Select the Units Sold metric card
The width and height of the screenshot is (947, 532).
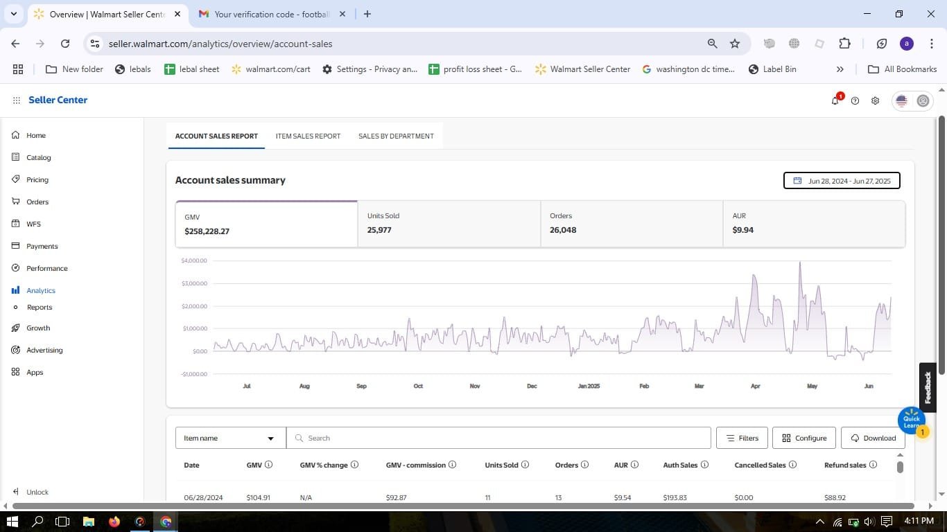pos(449,224)
